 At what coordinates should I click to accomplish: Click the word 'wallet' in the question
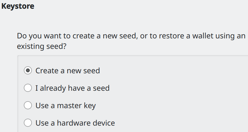[x=200, y=36]
